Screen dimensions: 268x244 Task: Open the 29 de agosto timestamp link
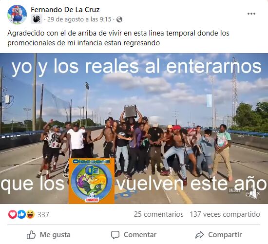(x=79, y=19)
